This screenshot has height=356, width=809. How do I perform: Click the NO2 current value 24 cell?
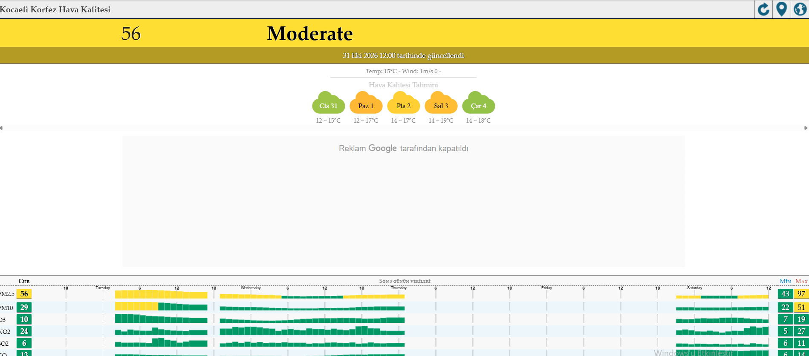tap(24, 331)
